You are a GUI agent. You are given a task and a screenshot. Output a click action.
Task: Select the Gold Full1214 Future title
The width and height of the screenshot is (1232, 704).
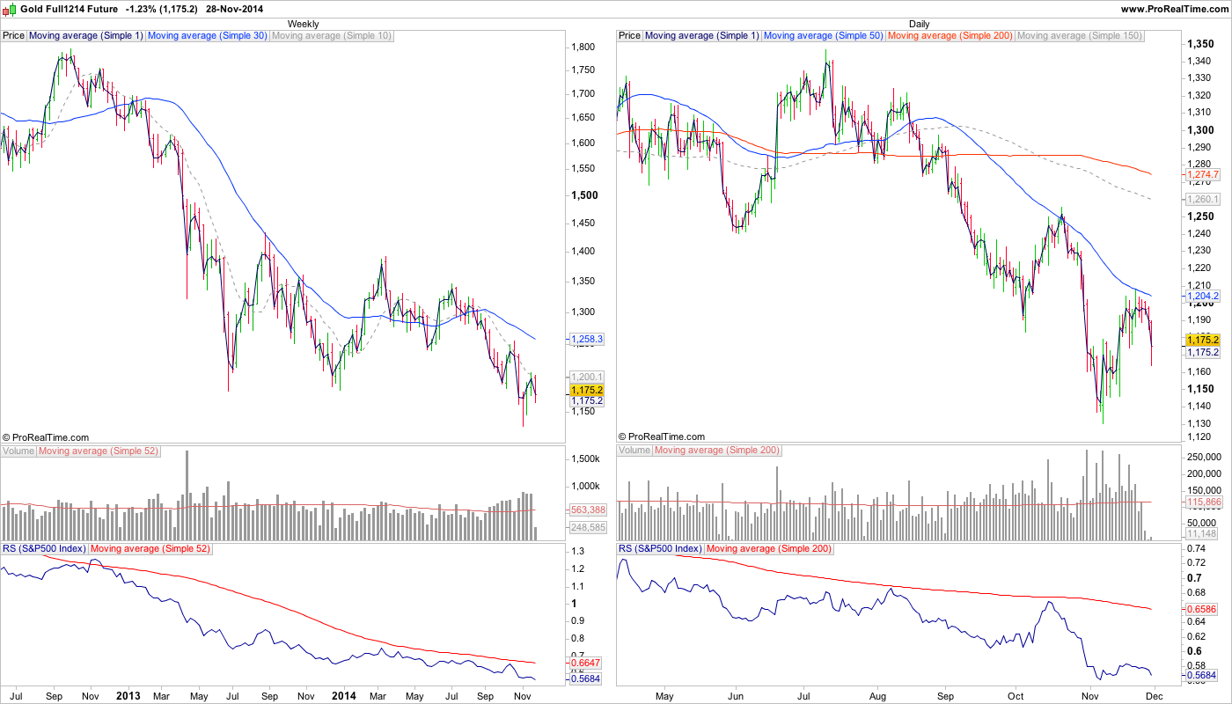69,9
